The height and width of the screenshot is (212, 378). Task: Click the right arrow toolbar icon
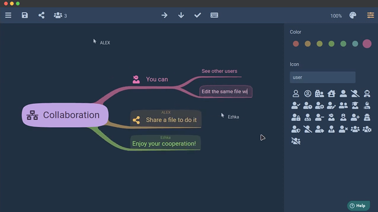click(164, 15)
